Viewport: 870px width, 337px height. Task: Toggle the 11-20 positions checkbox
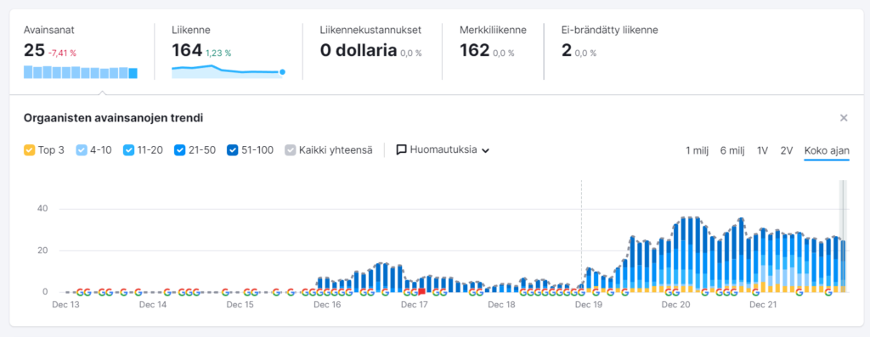128,149
